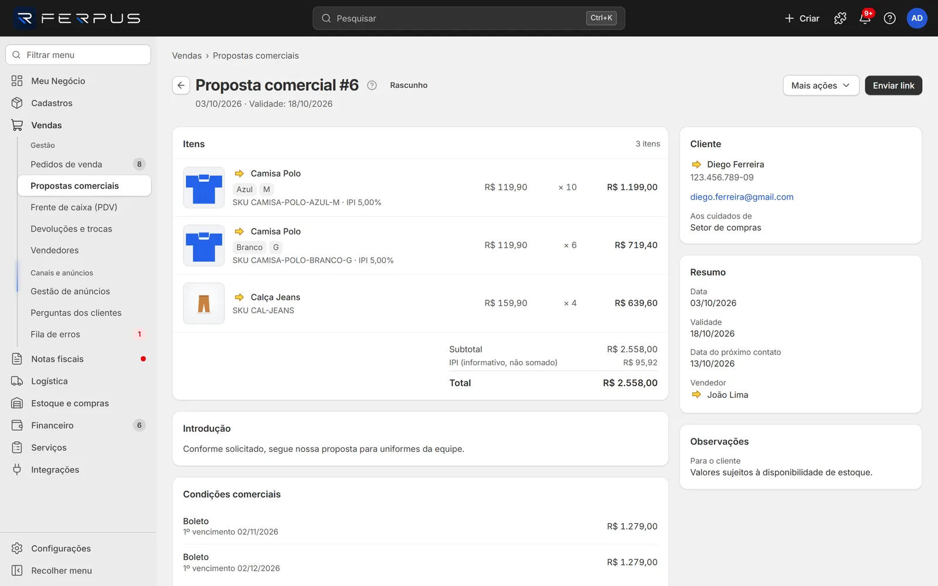Click the Filtrar menu input field

78,55
